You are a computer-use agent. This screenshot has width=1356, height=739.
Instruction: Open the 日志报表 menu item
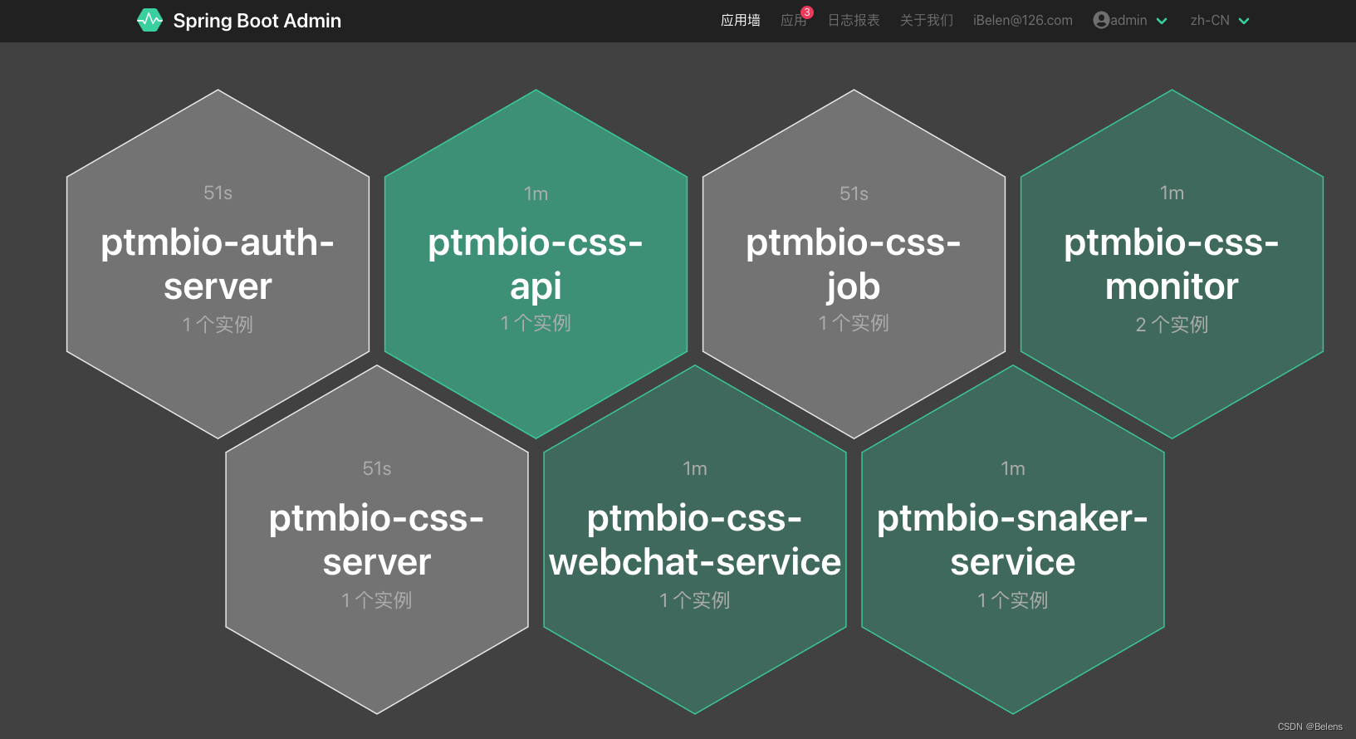point(854,20)
